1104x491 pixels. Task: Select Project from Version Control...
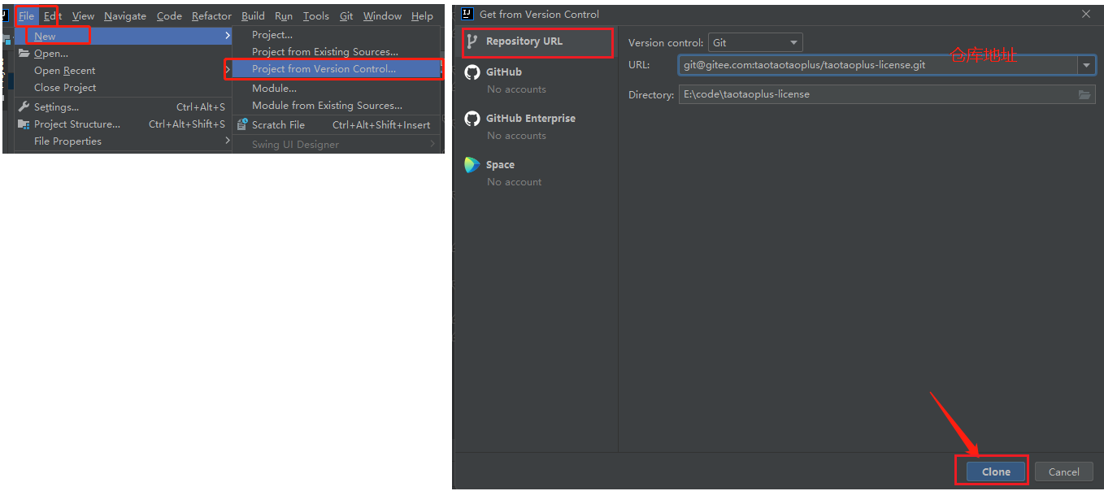pyautogui.click(x=337, y=69)
